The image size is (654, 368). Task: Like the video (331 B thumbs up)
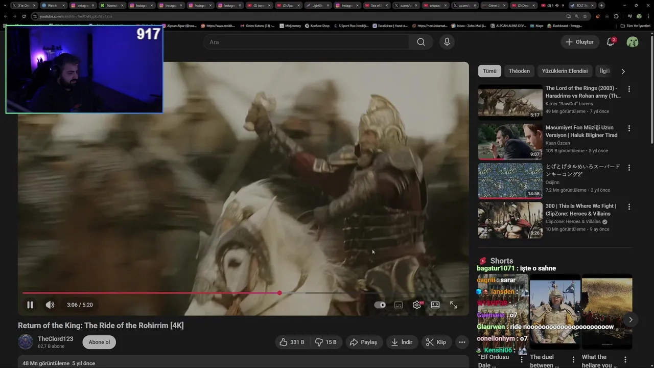point(292,342)
